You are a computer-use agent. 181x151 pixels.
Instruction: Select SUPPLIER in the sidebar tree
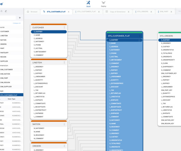pos(4,61)
